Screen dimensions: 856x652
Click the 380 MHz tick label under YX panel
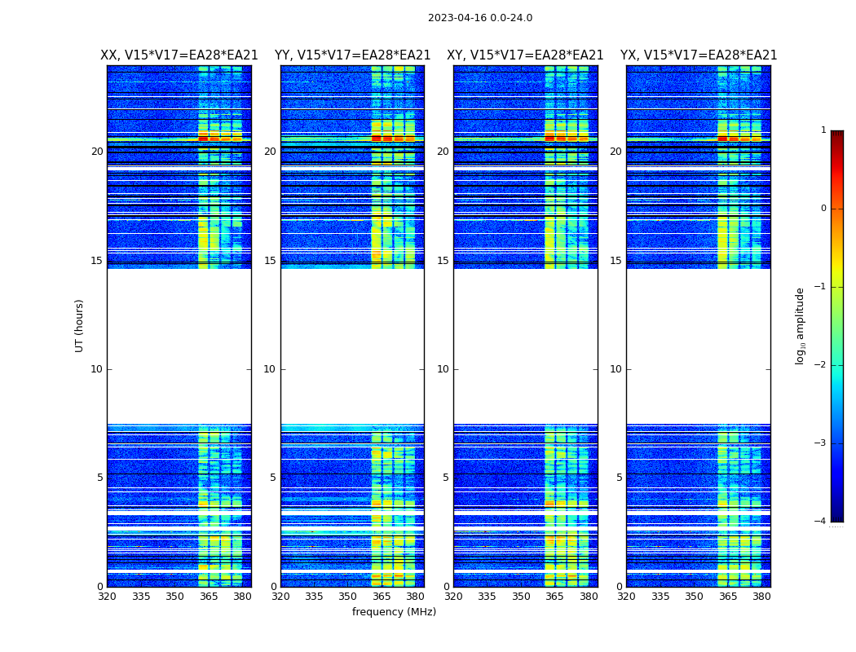click(x=761, y=597)
